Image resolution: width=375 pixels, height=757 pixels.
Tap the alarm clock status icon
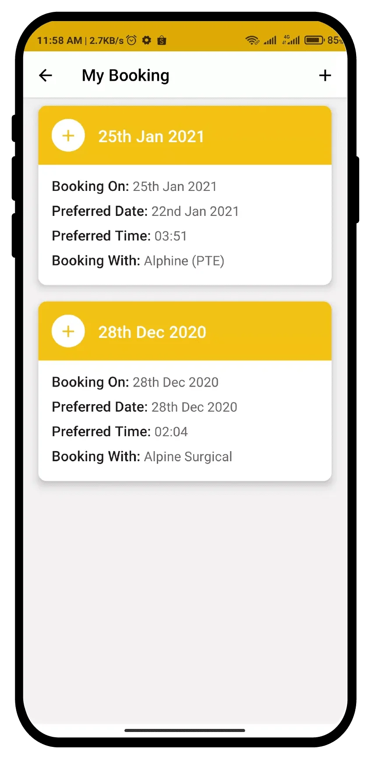click(x=131, y=40)
